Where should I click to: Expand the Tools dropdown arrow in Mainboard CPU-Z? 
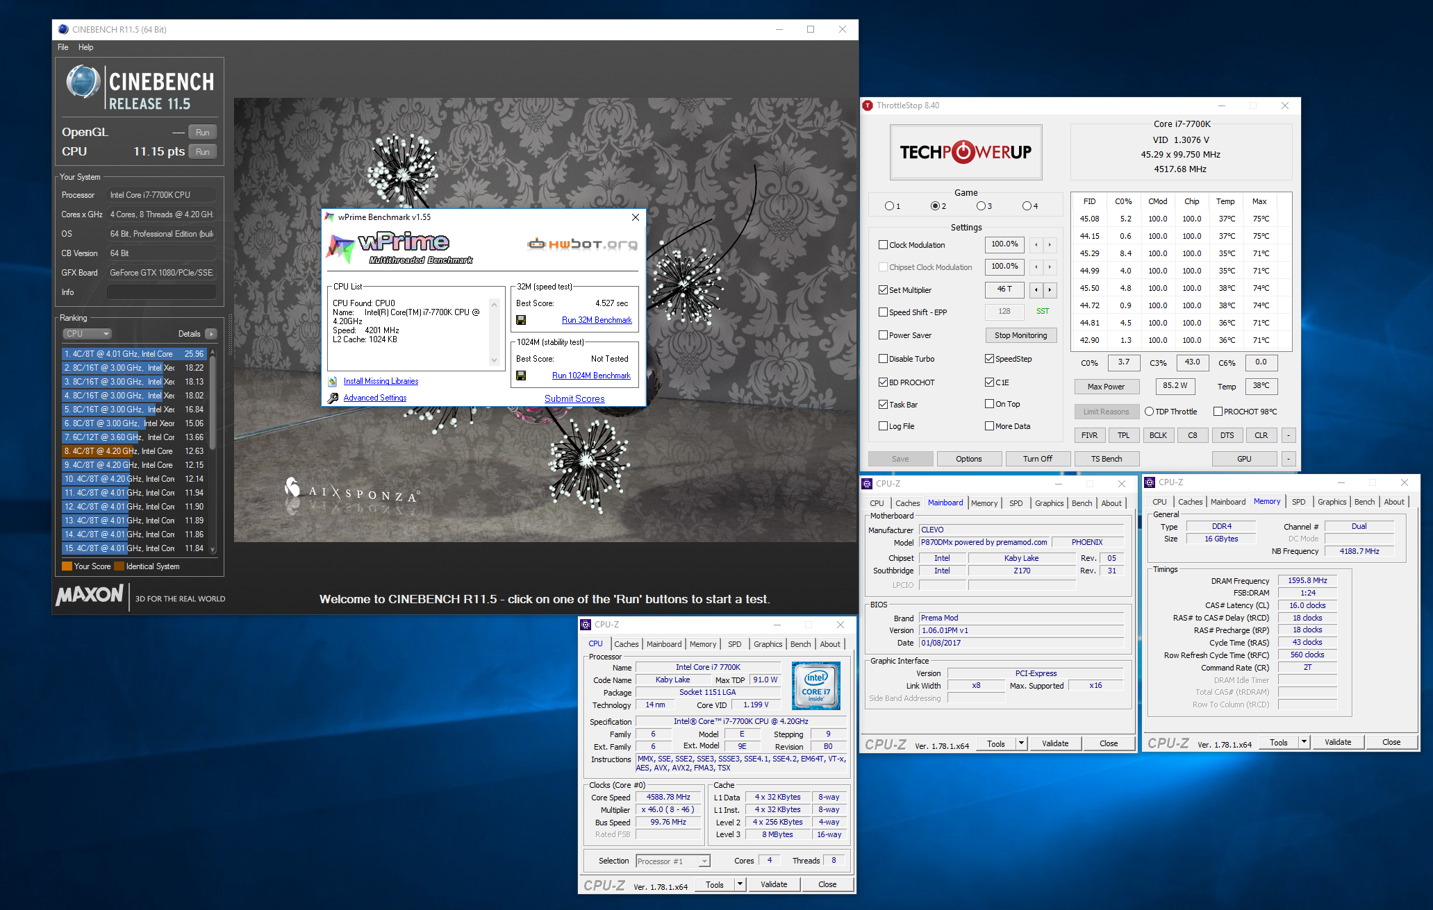click(x=1021, y=743)
